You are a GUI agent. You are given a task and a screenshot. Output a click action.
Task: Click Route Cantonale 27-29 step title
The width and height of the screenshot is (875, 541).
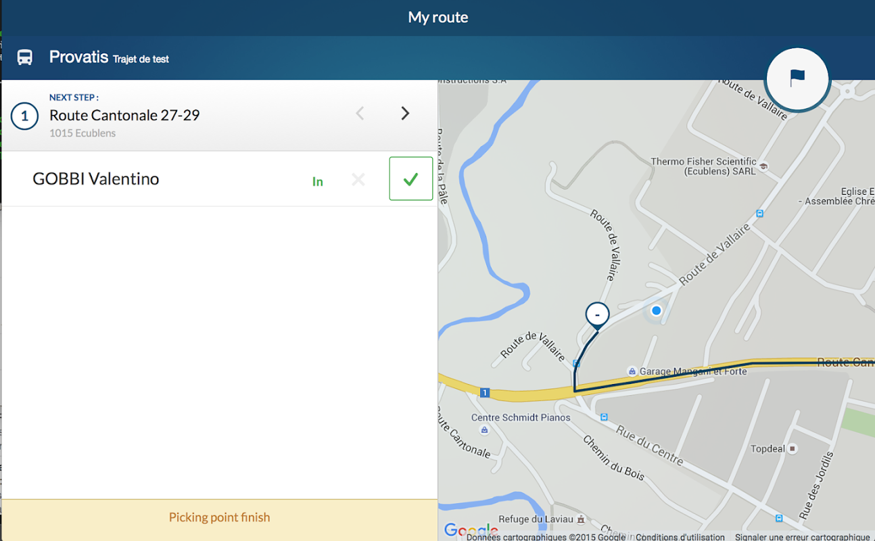[124, 115]
